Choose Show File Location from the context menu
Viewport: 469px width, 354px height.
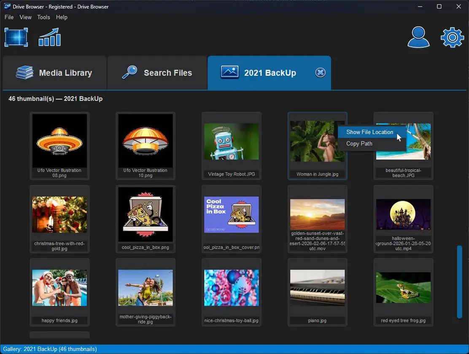click(369, 132)
